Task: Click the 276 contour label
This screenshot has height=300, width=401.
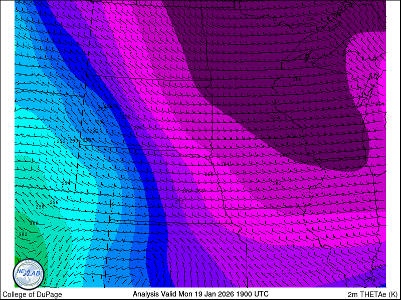Action: (126, 117)
